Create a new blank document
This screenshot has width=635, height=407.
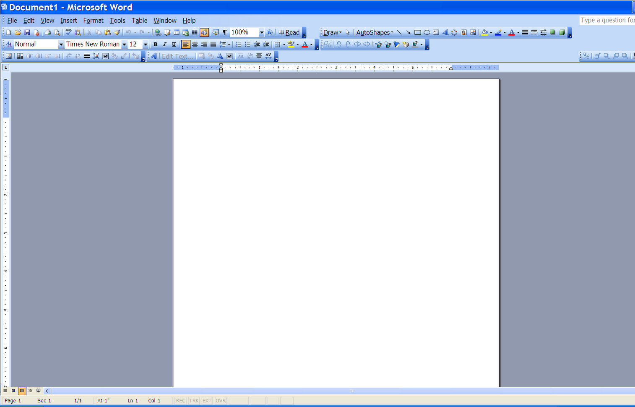[8, 32]
